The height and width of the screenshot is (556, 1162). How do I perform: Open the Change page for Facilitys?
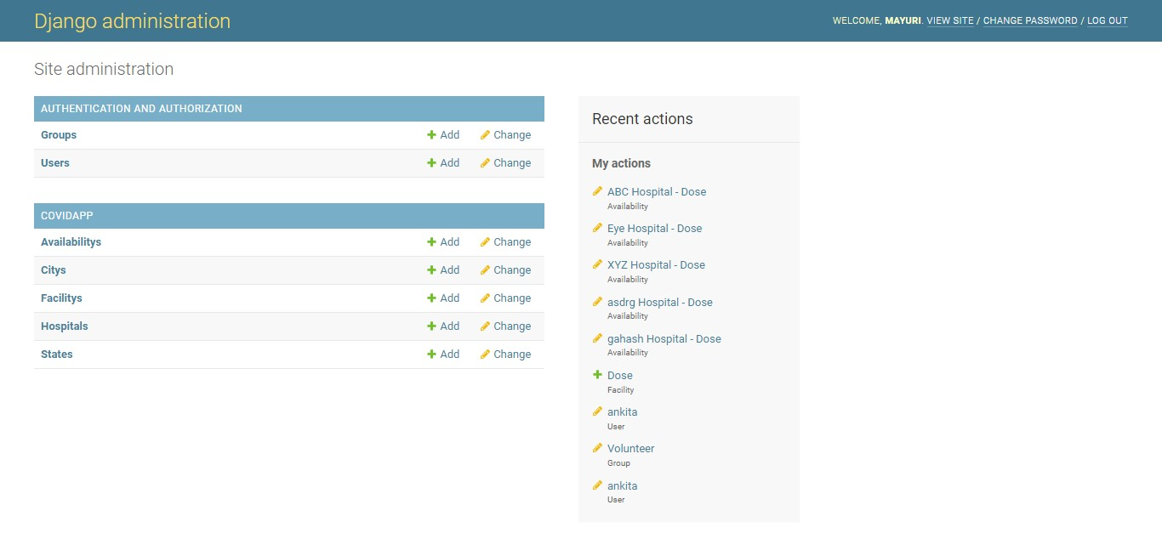click(510, 298)
